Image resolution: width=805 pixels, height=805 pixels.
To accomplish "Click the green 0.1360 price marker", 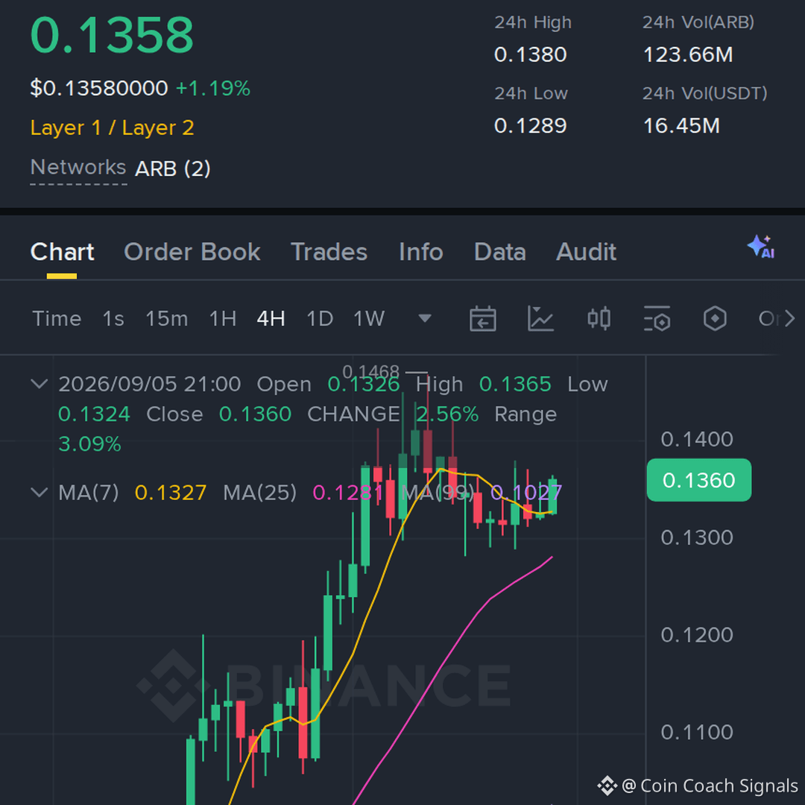I will (698, 480).
